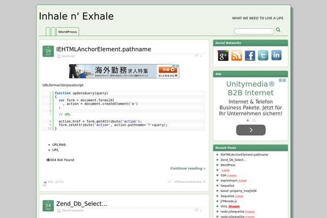This screenshot has height=218, width=327.
Task: Open the LinkedIn social icon
Action: coord(276,55)
